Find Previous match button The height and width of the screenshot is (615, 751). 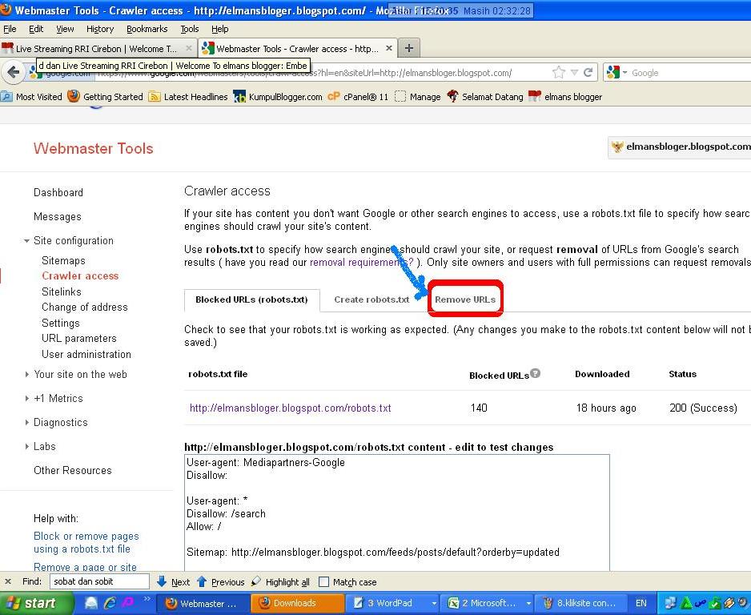click(x=221, y=582)
